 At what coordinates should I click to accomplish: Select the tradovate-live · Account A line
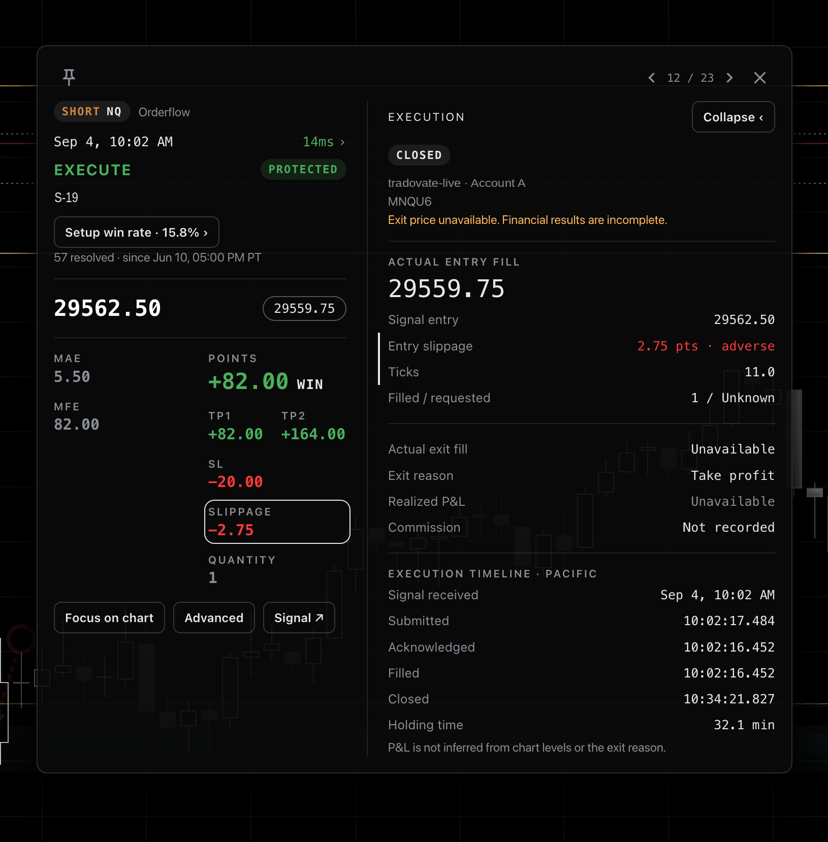(x=457, y=183)
